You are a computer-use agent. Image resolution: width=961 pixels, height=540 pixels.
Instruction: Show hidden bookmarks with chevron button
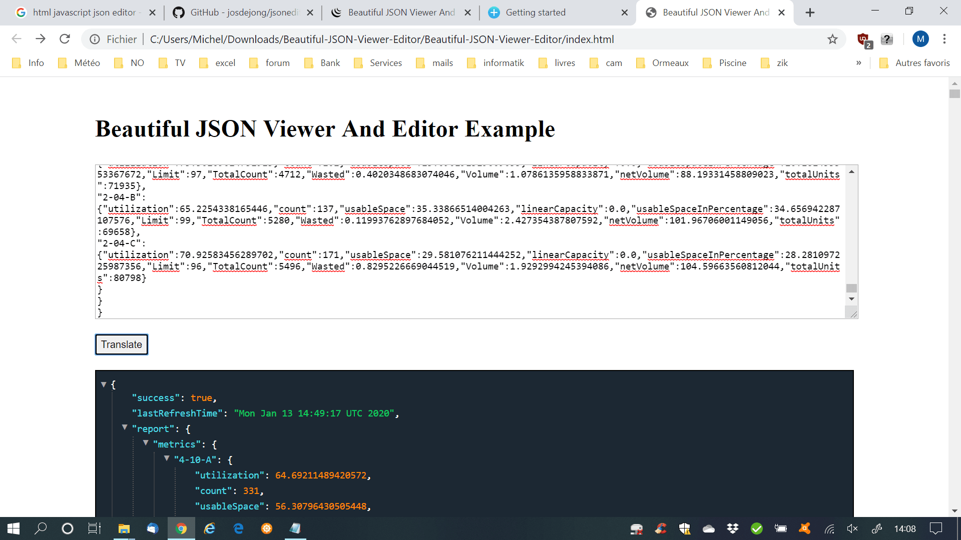(x=859, y=63)
